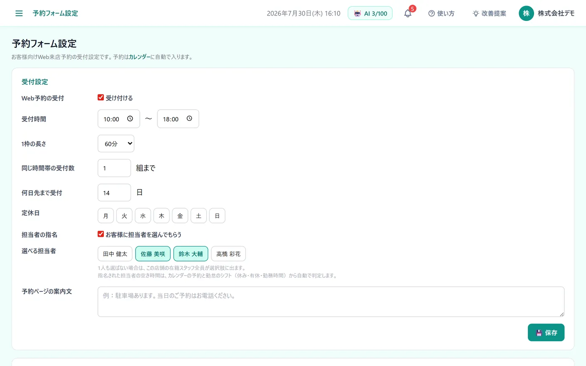Deselect staff member 佐藤 美咲
This screenshot has width=586, height=366.
coord(153,254)
